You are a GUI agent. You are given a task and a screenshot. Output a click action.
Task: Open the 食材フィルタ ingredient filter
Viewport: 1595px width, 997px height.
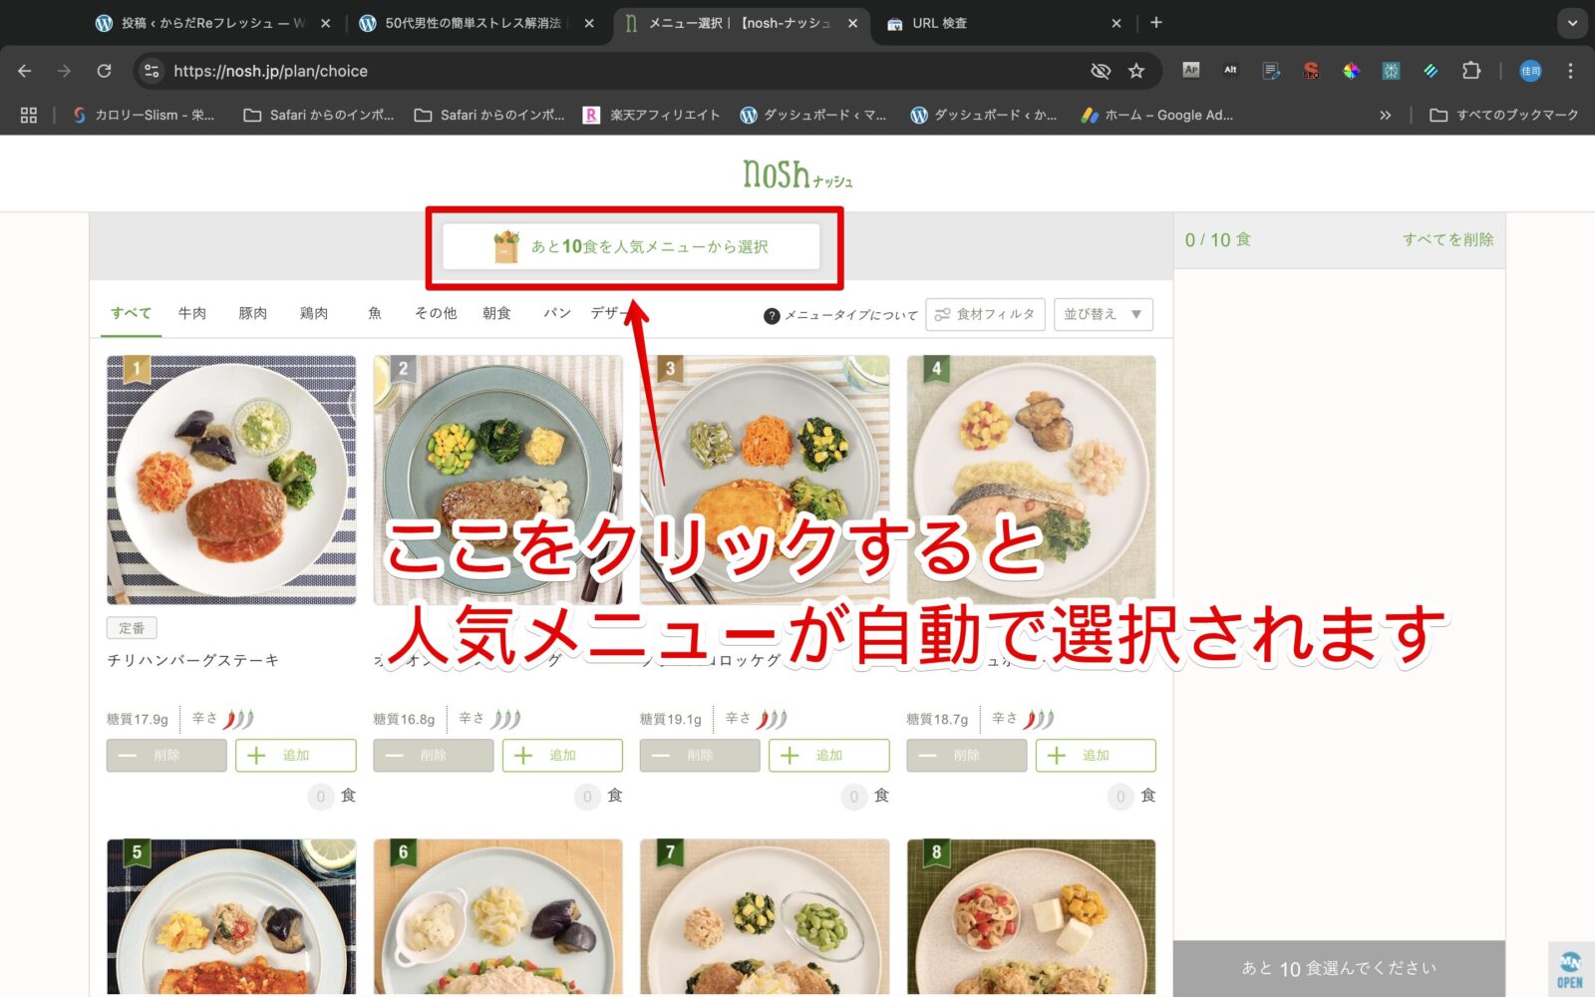pyautogui.click(x=985, y=314)
